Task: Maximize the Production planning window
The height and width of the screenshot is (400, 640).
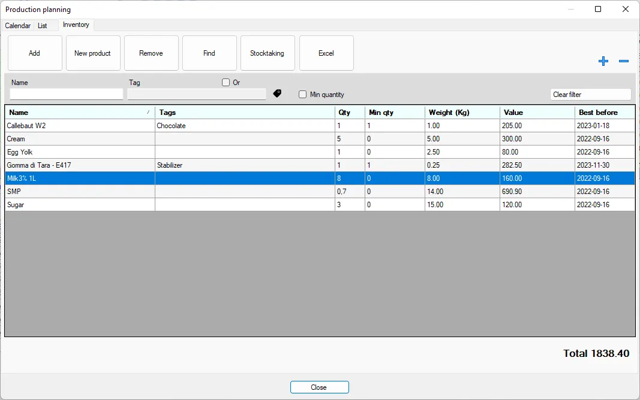Action: coord(598,9)
